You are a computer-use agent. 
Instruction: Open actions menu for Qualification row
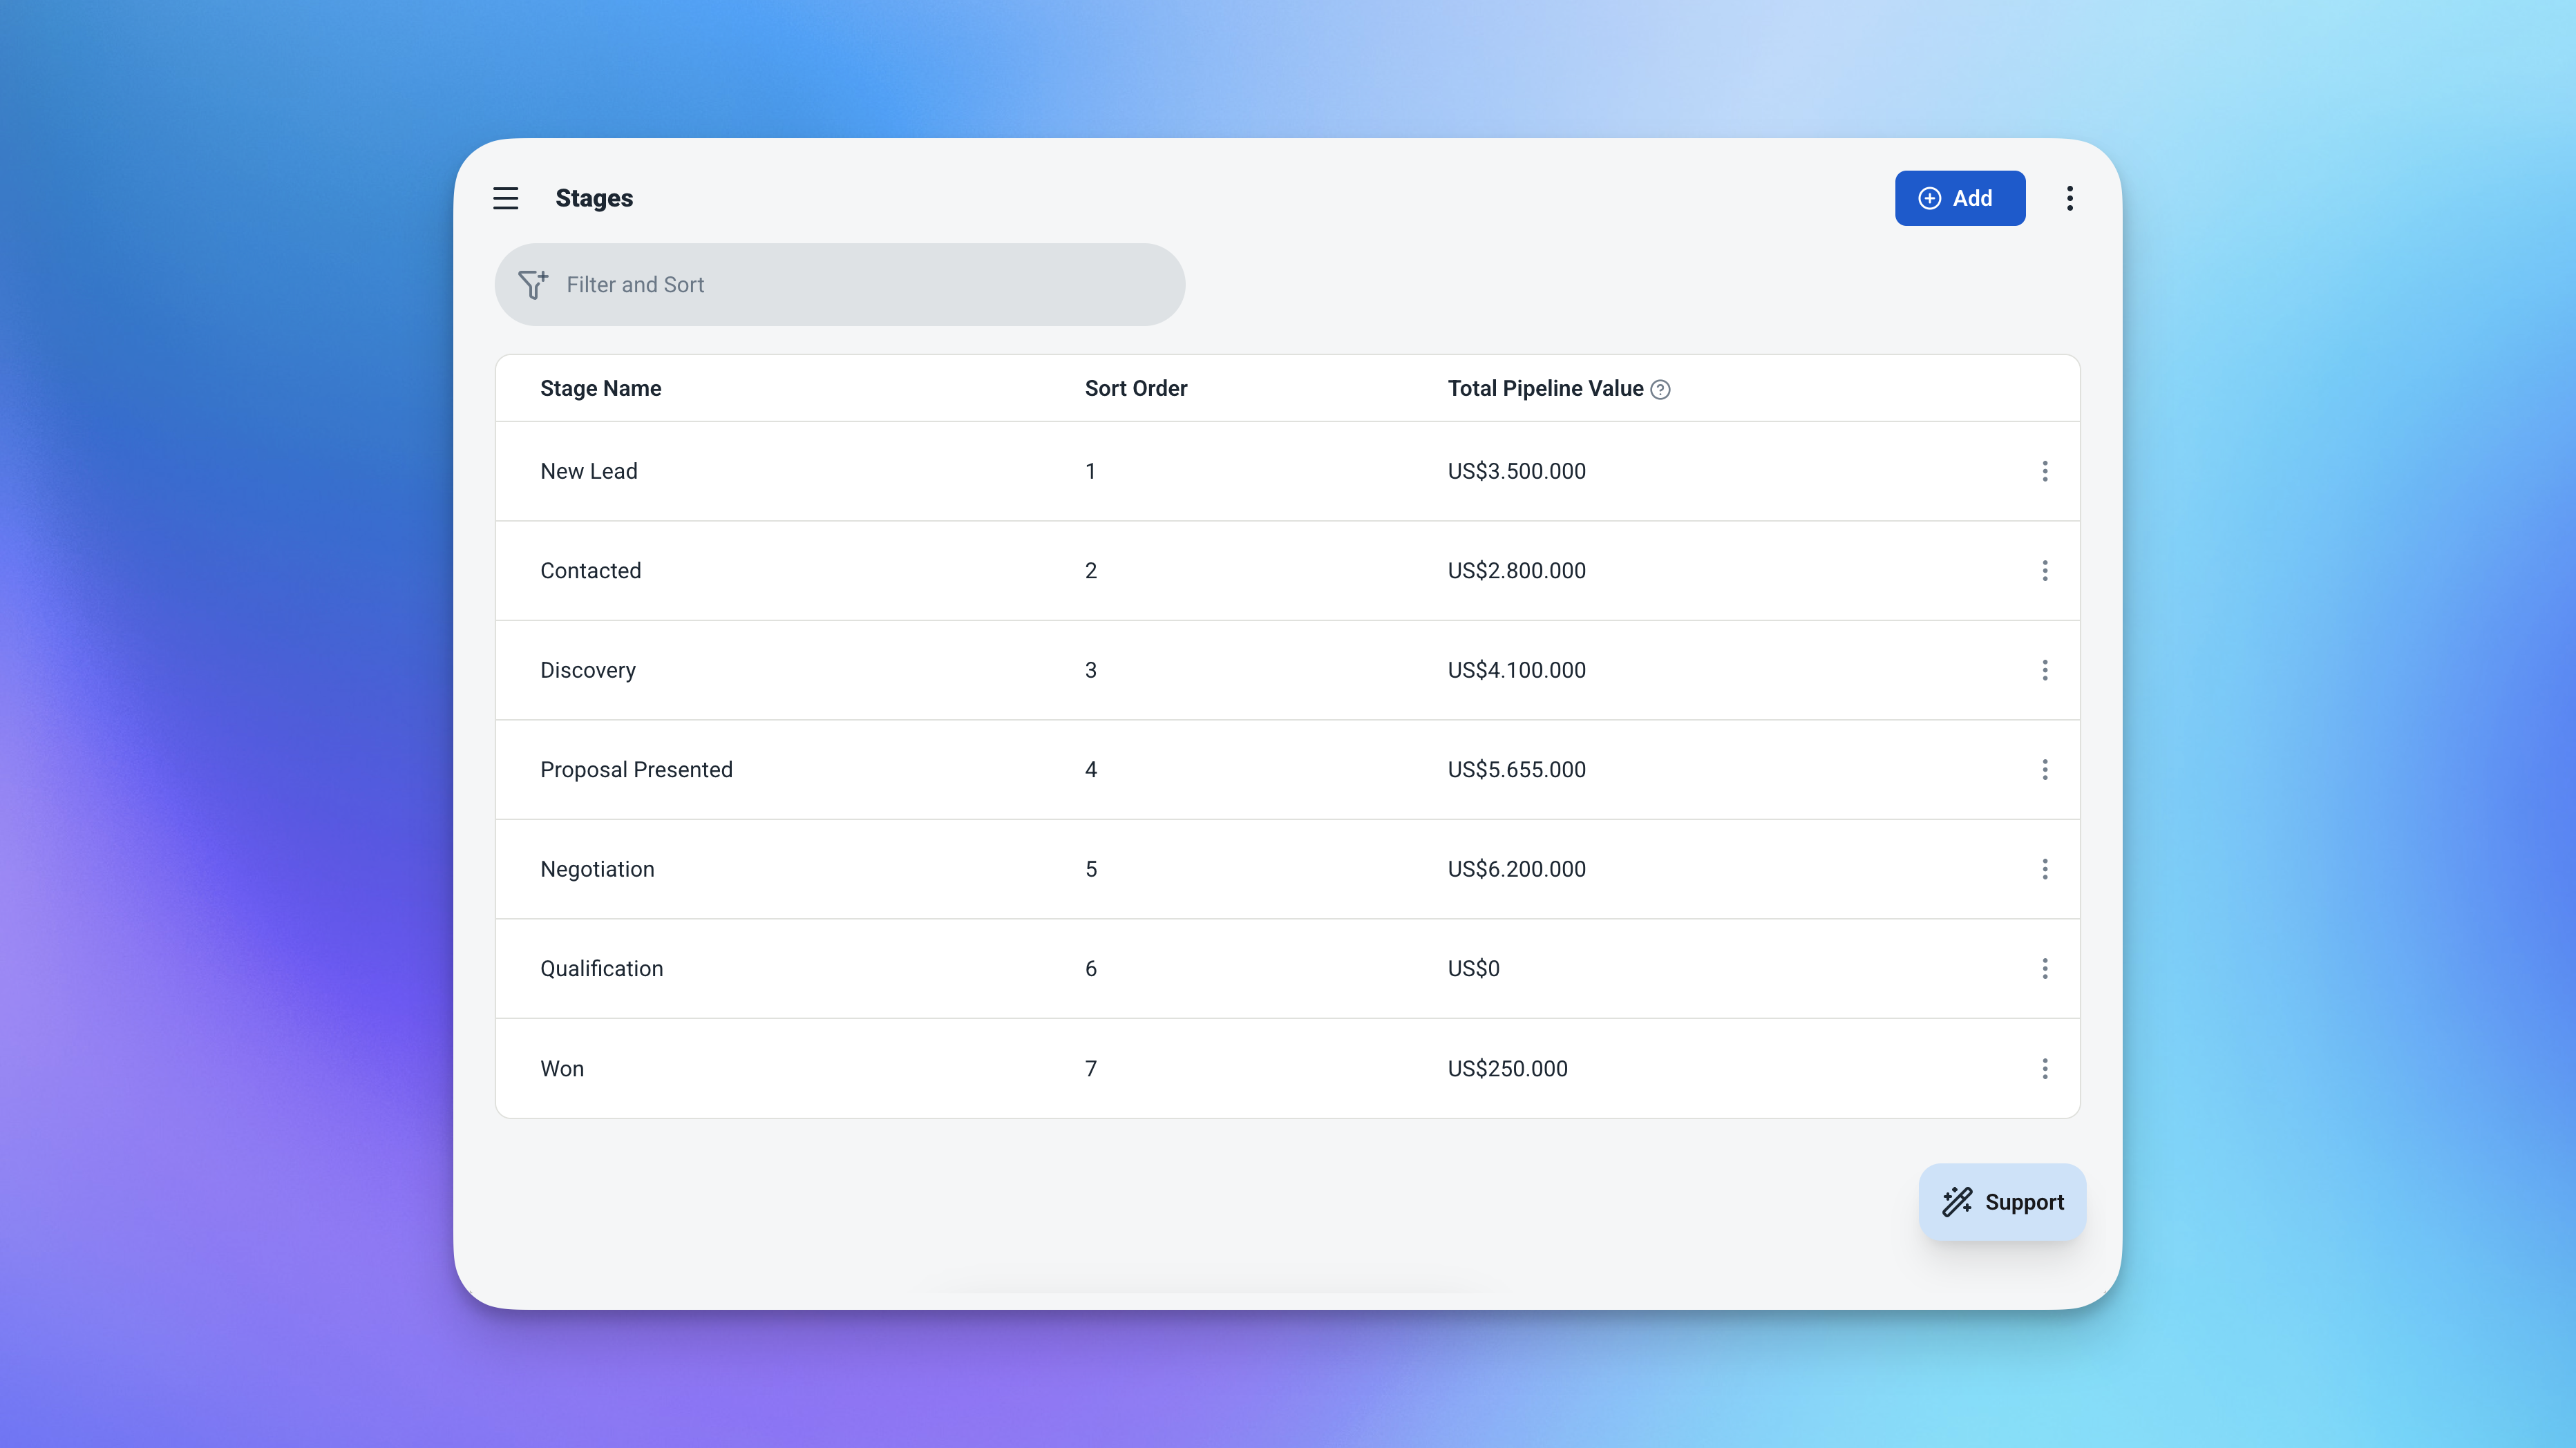pyautogui.click(x=2044, y=968)
